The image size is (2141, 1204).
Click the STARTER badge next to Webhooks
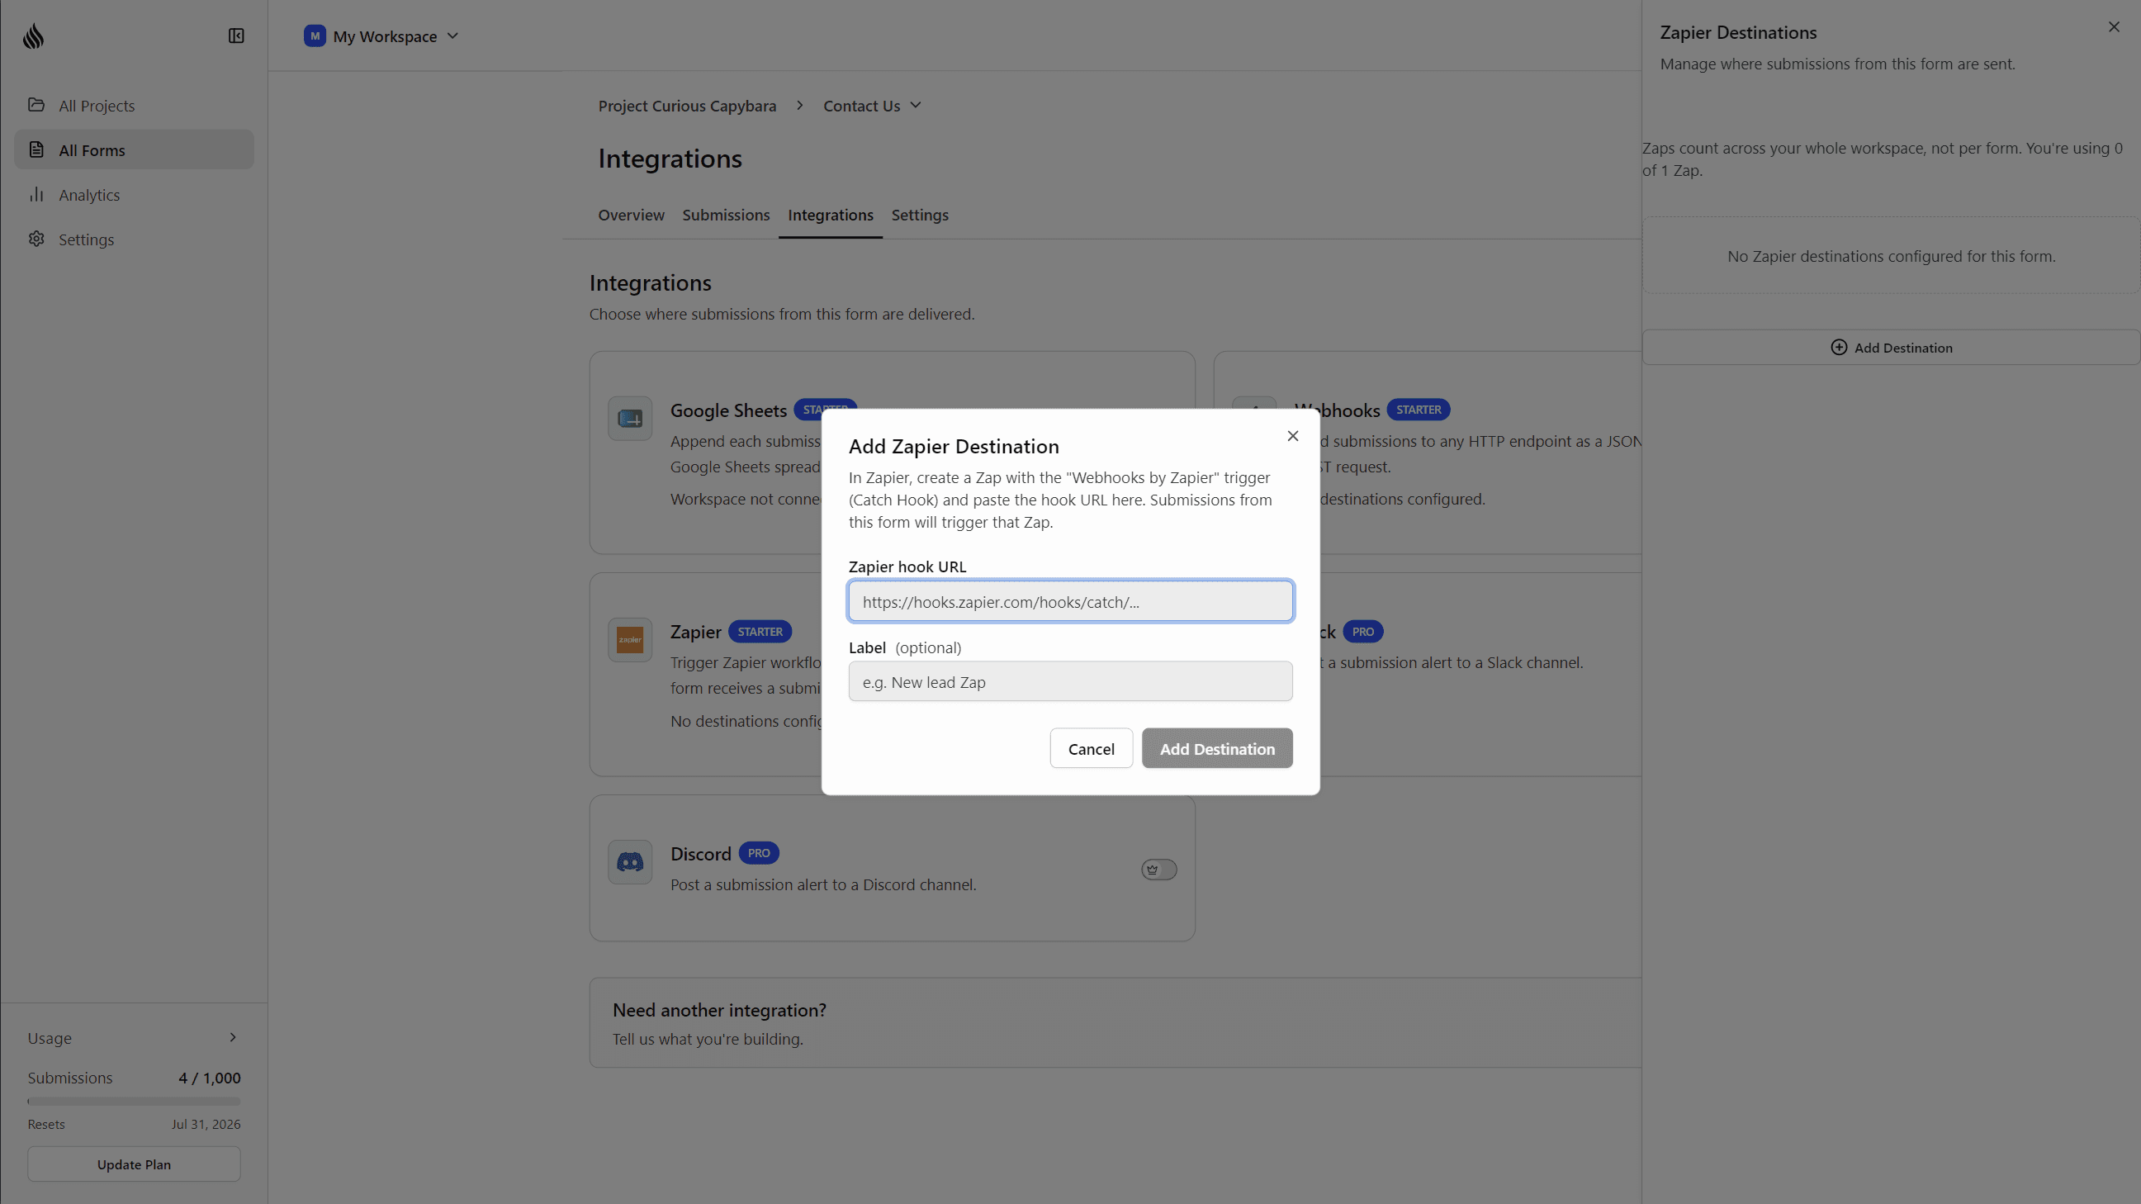pos(1418,410)
